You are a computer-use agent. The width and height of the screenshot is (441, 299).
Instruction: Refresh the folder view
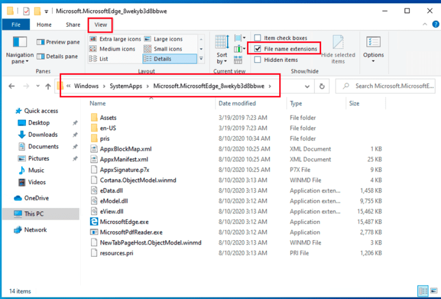pyautogui.click(x=322, y=86)
